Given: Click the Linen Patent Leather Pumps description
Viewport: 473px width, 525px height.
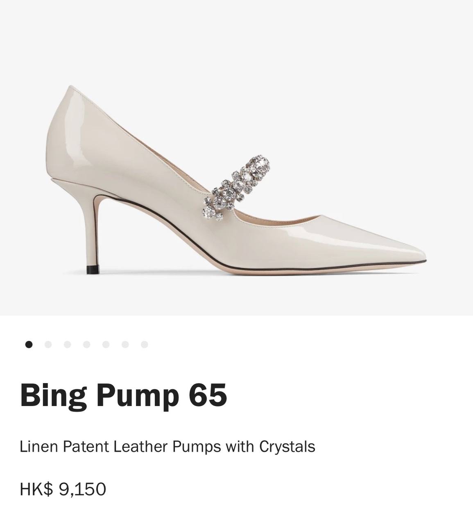Looking at the screenshot, I should [167, 447].
